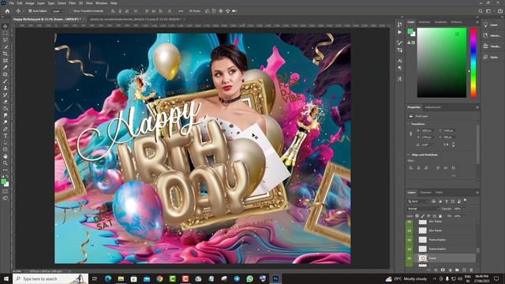The image size is (505, 284).
Task: Collapse the Transform section
Action: click(x=409, y=124)
